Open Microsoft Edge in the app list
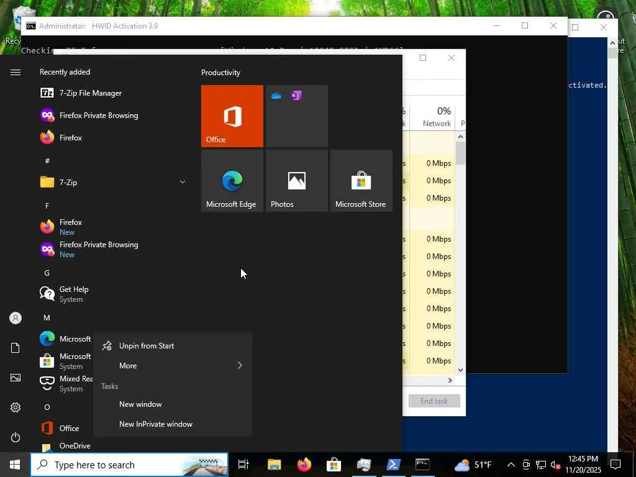 point(65,338)
